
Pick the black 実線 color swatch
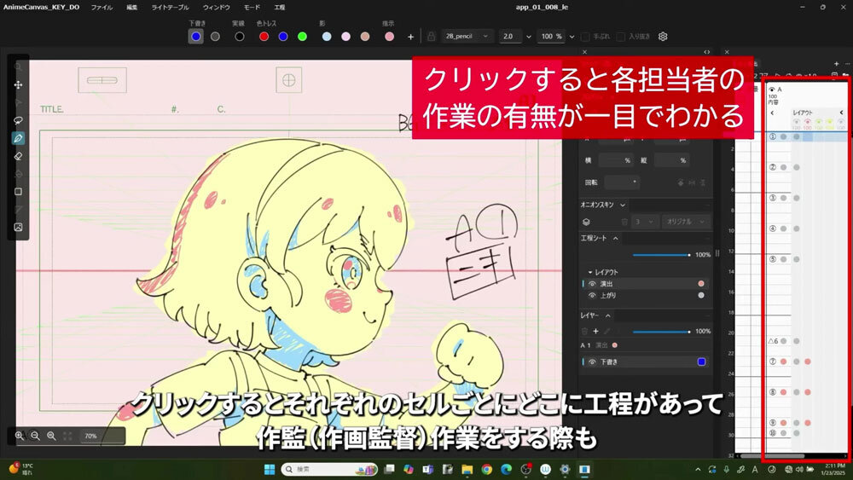240,37
